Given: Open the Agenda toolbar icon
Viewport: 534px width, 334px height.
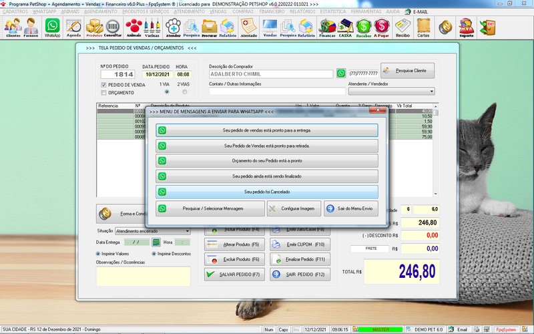Looking at the screenshot, I should (x=73, y=27).
